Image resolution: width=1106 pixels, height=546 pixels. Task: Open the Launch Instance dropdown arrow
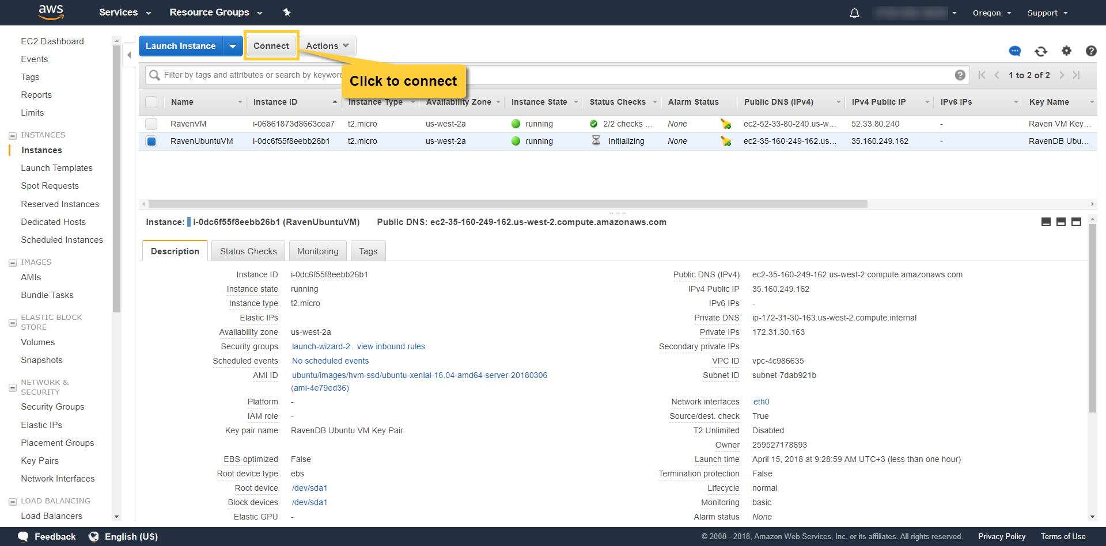pyautogui.click(x=233, y=46)
